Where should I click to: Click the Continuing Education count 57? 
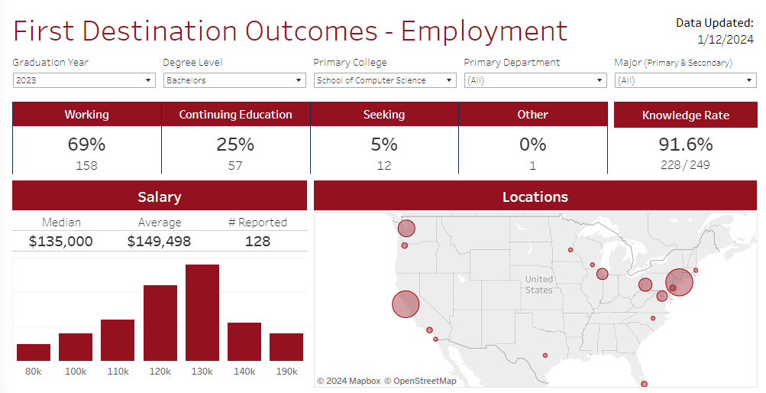click(x=235, y=166)
